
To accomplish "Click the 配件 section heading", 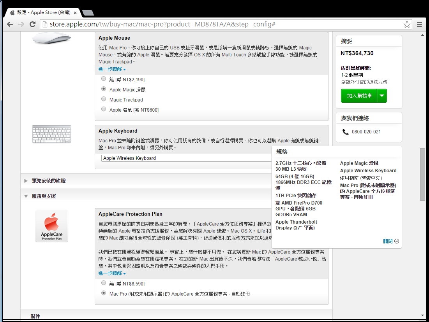I will (35, 316).
